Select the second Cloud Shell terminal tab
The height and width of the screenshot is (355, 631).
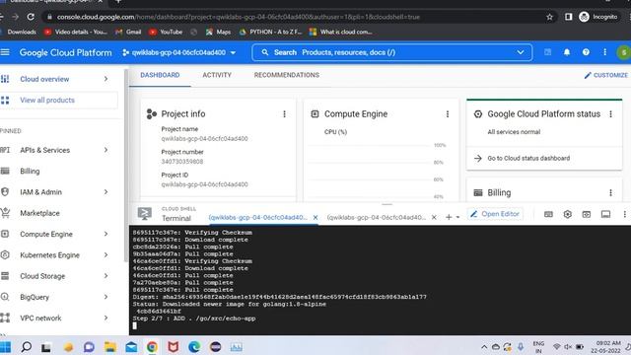pyautogui.click(x=377, y=218)
